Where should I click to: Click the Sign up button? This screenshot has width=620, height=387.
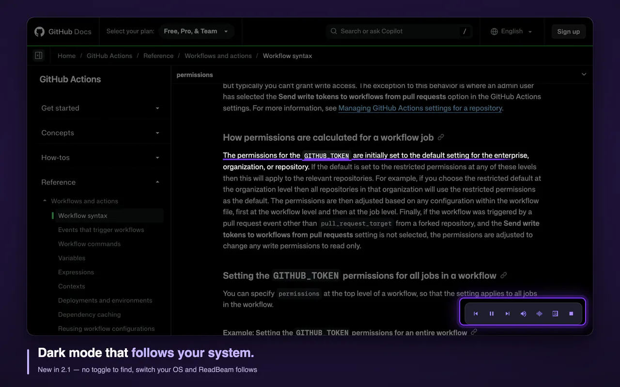pyautogui.click(x=569, y=31)
